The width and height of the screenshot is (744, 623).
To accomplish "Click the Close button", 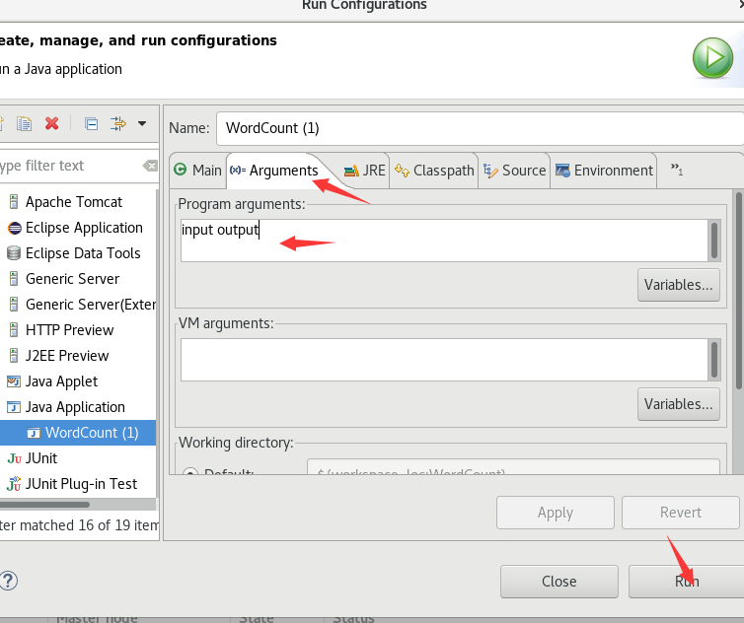I will click(x=558, y=582).
